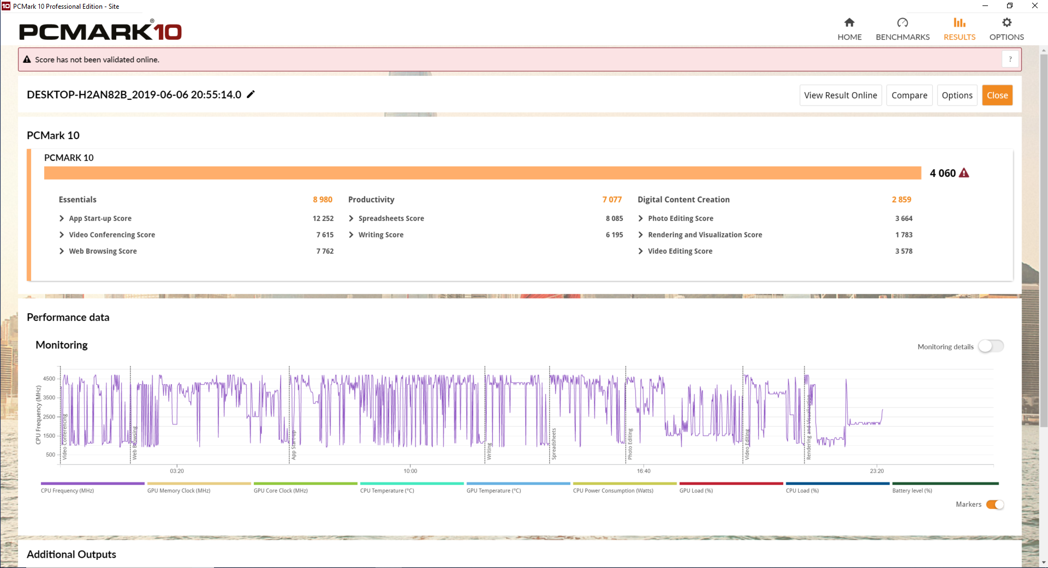Close the result with orange Close button

[x=997, y=95]
